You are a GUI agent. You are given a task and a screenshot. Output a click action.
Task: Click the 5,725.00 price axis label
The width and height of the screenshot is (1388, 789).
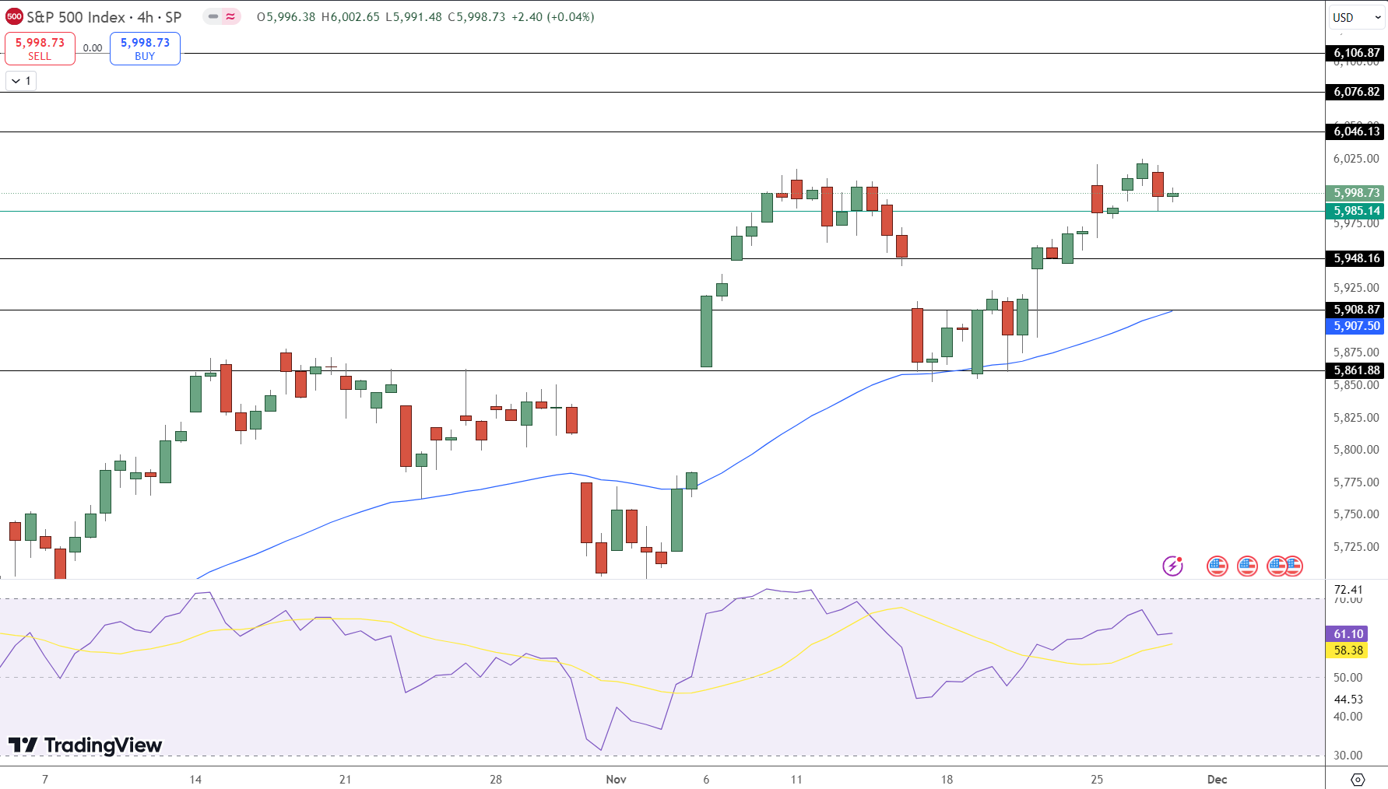pyautogui.click(x=1356, y=547)
